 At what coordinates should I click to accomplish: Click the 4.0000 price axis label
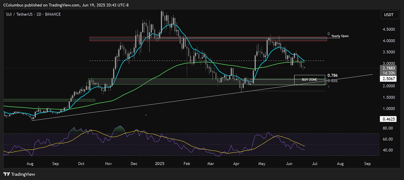pyautogui.click(x=388, y=41)
